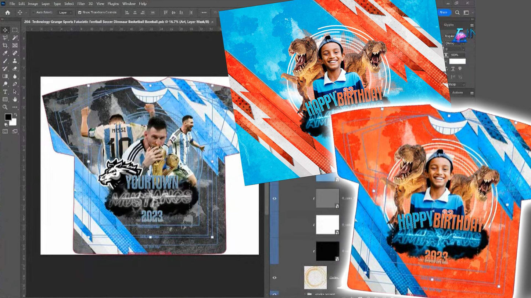Go to Home screen icon

7,12
